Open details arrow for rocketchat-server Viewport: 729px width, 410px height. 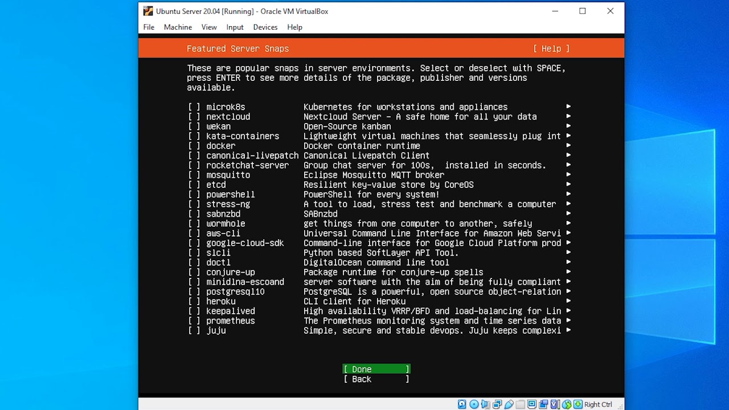pyautogui.click(x=568, y=165)
